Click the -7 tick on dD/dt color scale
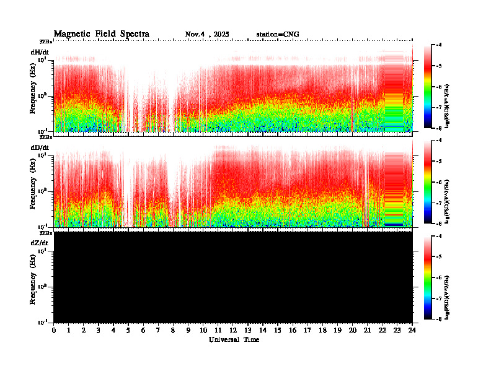491x379 pixels. [440, 203]
